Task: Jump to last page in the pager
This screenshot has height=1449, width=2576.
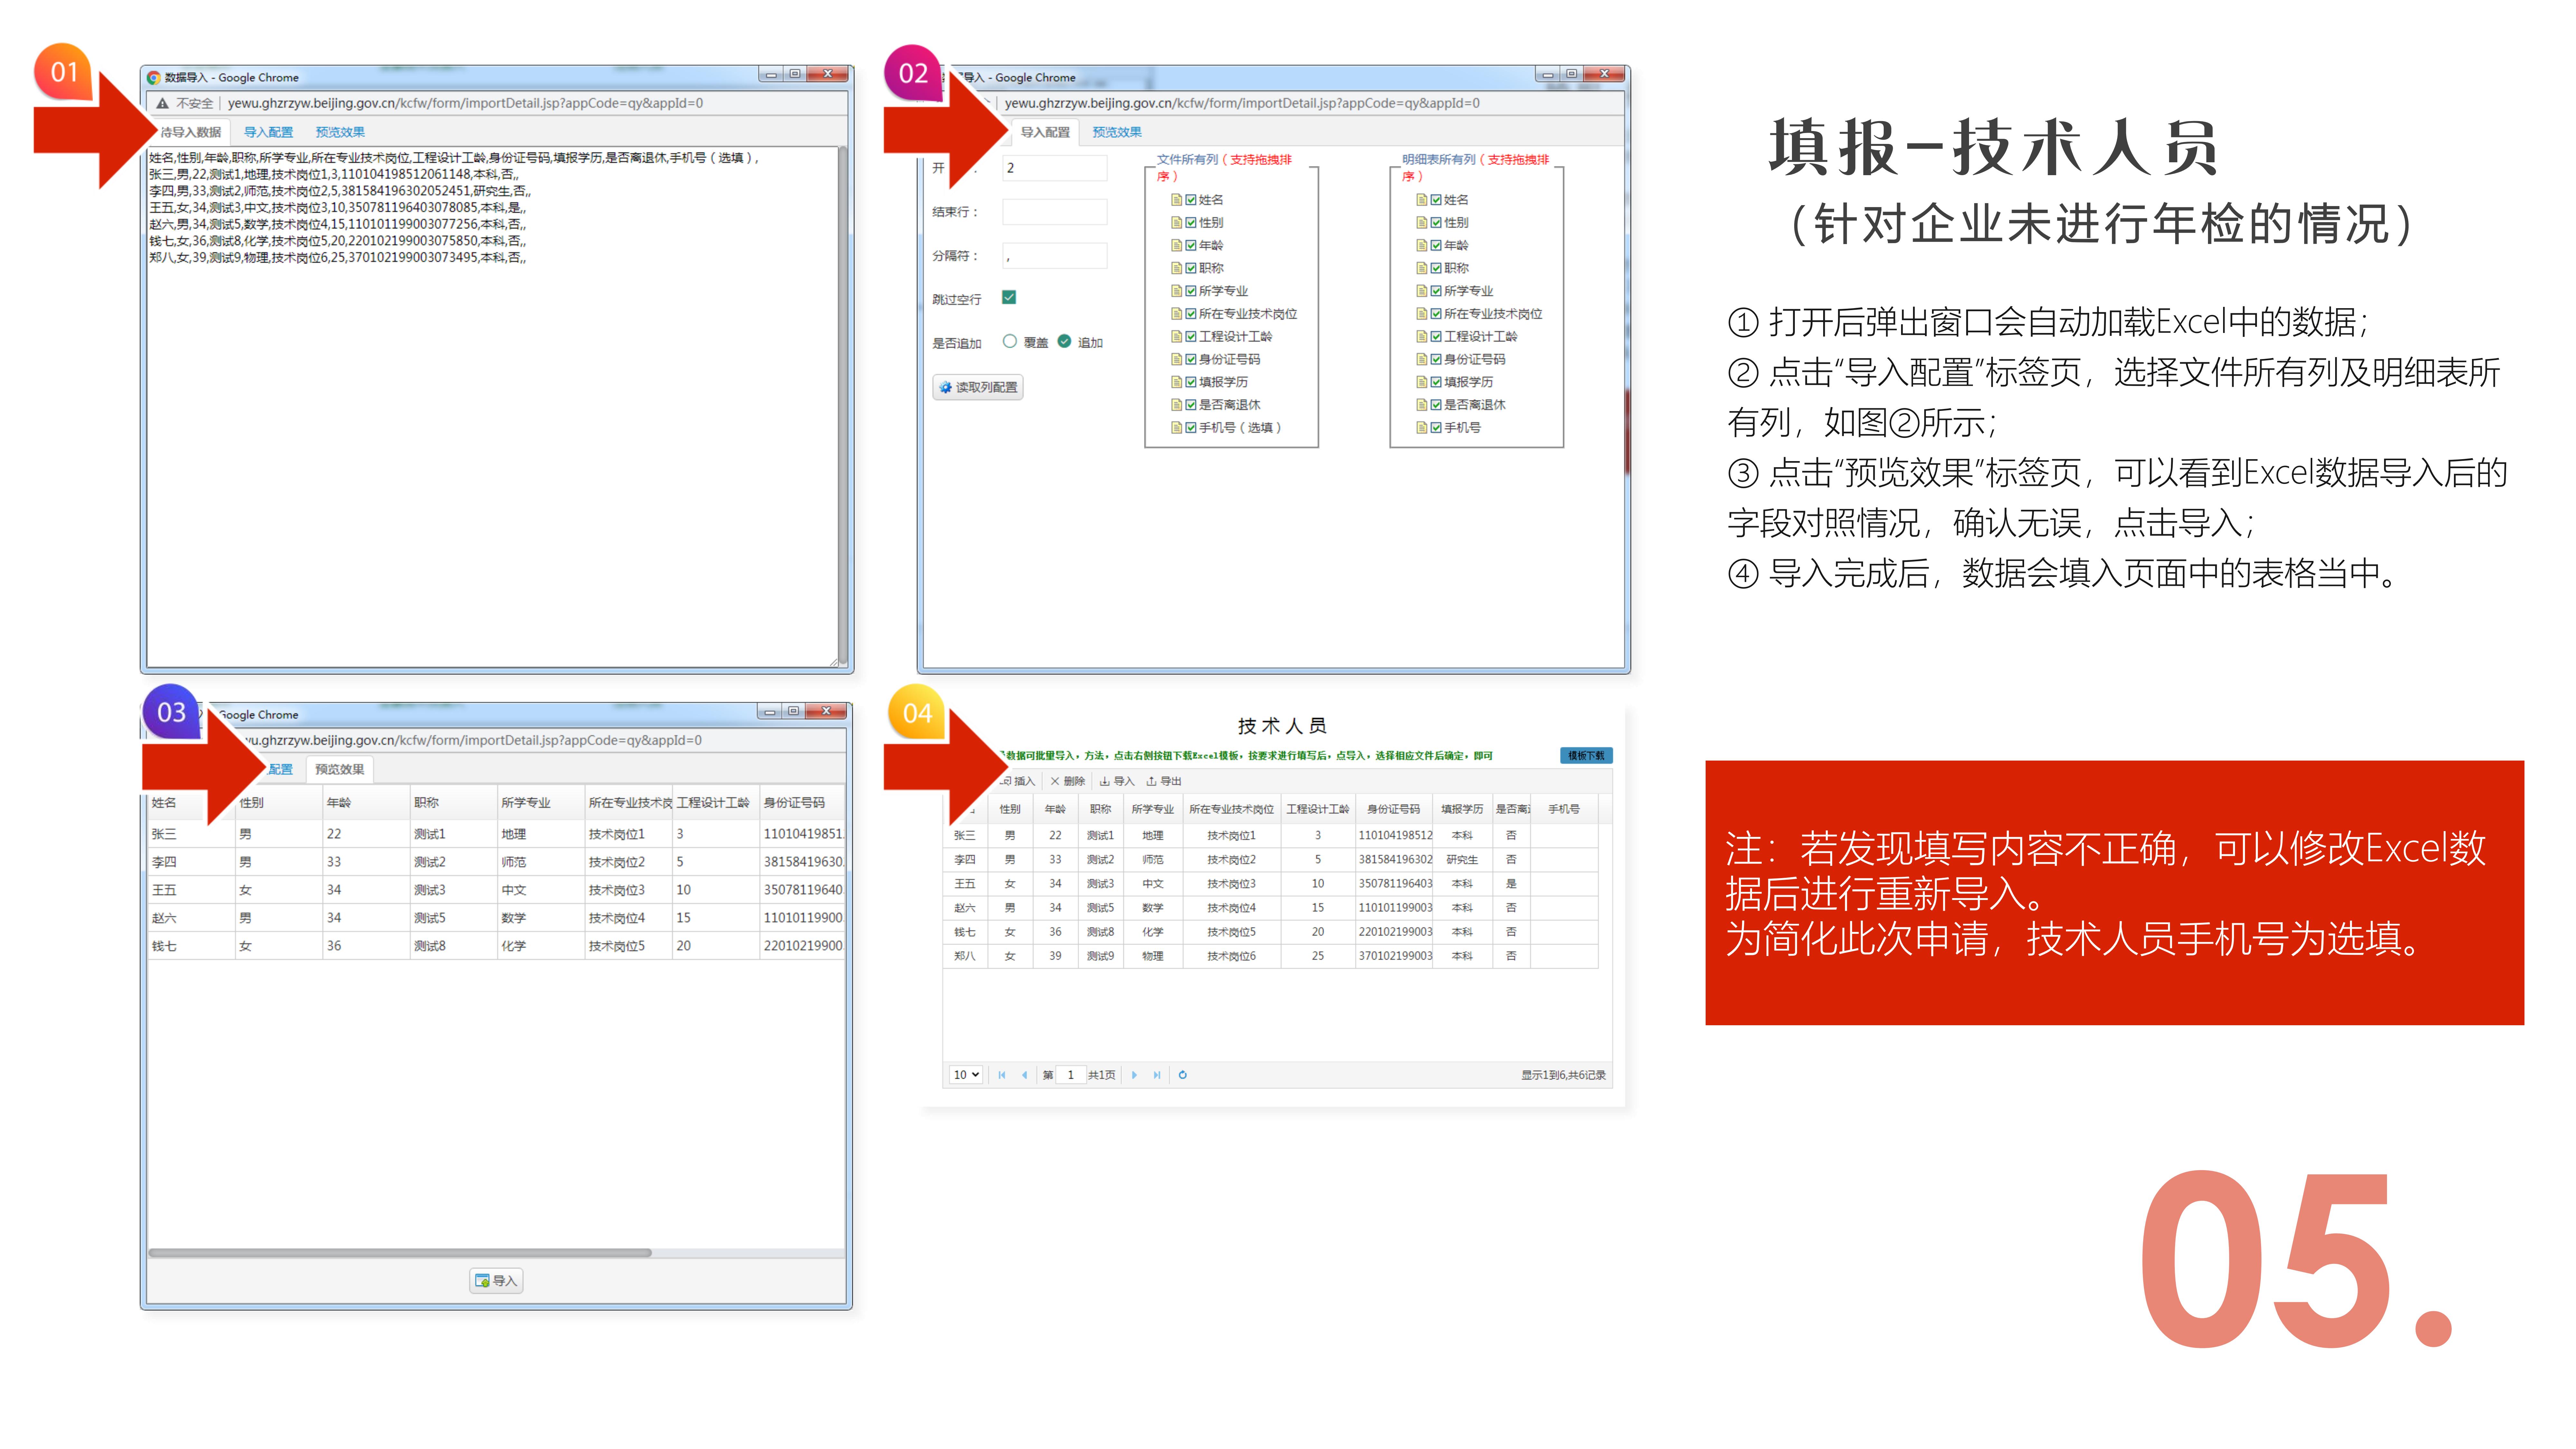Action: pyautogui.click(x=1157, y=1075)
